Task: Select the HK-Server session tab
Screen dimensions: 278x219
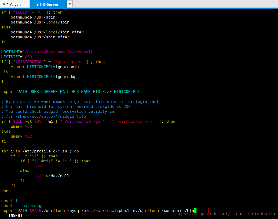Action: pos(48,4)
